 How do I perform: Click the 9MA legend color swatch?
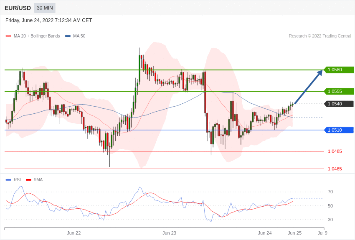(28, 180)
